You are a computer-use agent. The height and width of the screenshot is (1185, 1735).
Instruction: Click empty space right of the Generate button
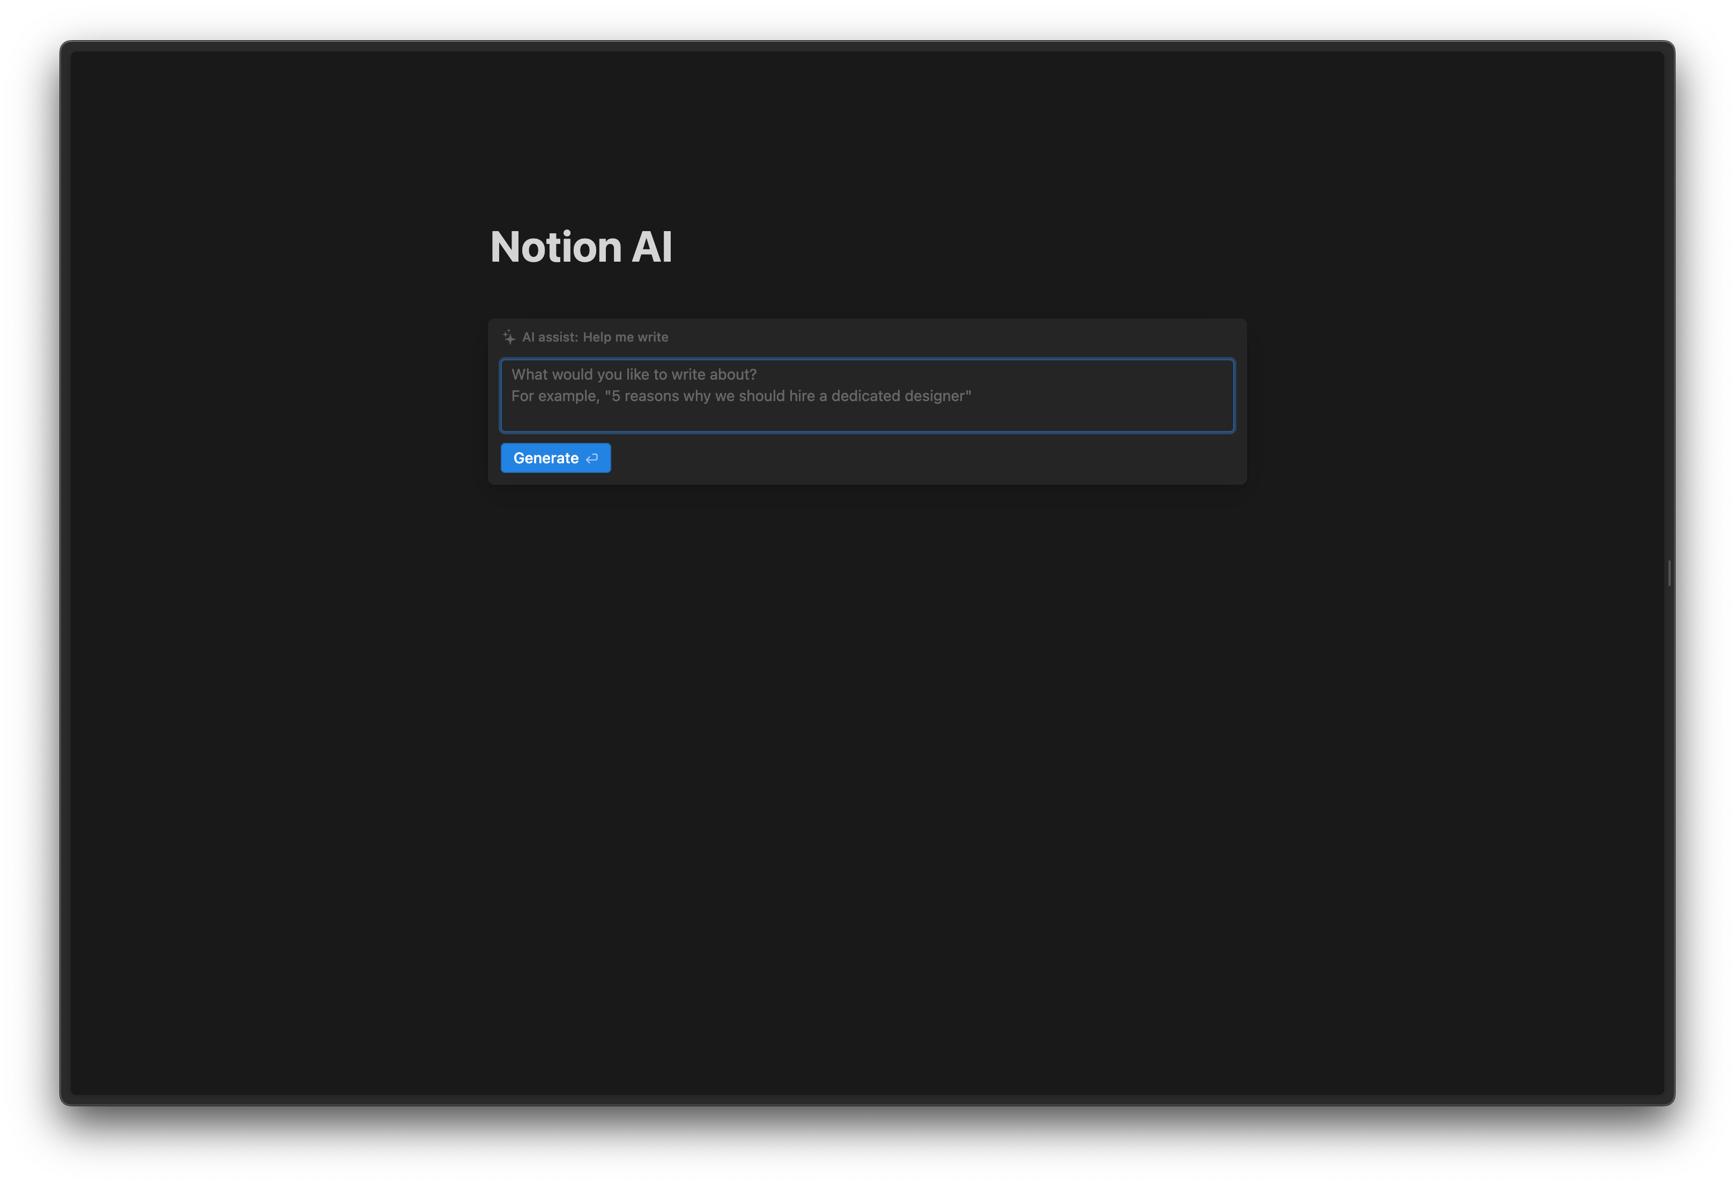pyautogui.click(x=896, y=458)
